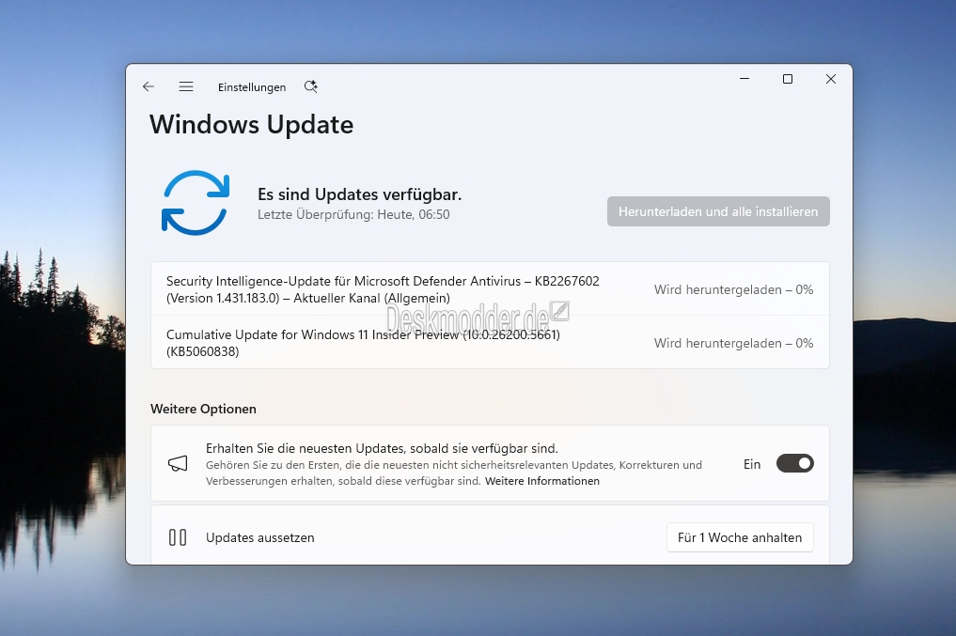Click download status of Defender update
This screenshot has height=636, width=956.
733,289
